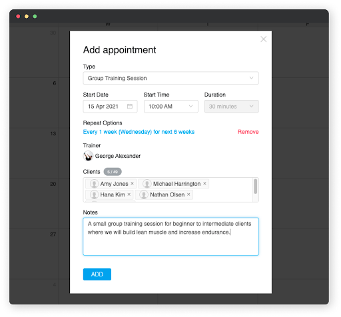
Task: Open the Duration 30 minutes dropdown
Action: pyautogui.click(x=231, y=107)
